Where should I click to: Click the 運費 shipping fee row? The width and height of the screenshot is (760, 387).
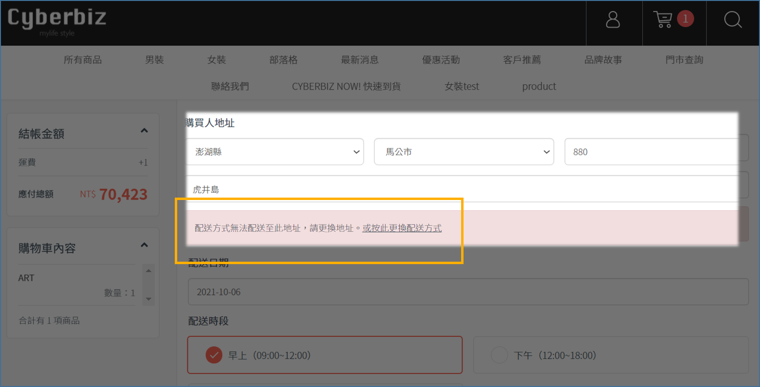[83, 162]
